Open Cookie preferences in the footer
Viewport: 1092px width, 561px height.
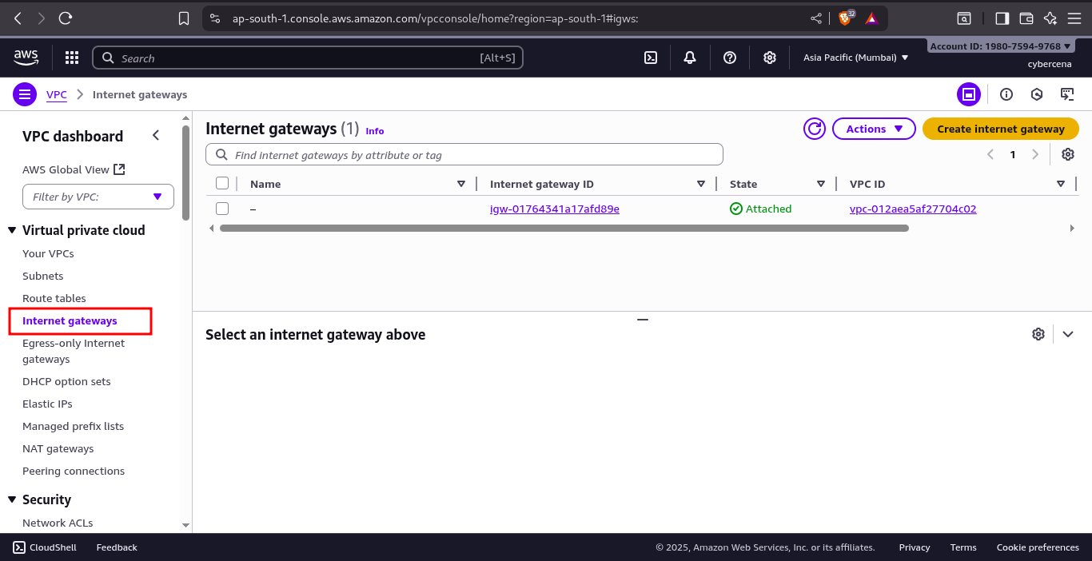[1038, 547]
